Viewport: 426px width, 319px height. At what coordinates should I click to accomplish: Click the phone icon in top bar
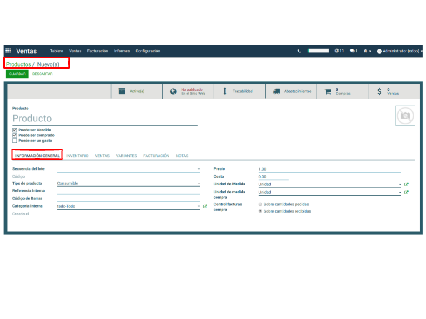pyautogui.click(x=299, y=51)
